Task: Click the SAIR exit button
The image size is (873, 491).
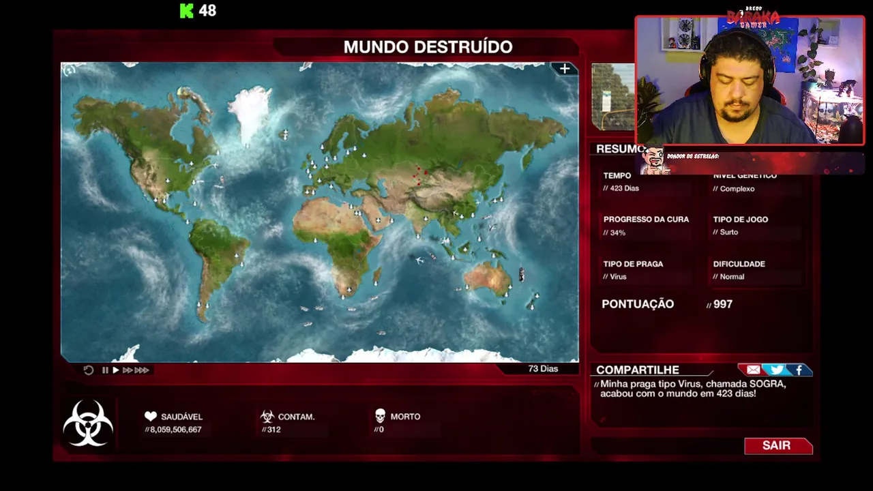Action: click(x=778, y=445)
